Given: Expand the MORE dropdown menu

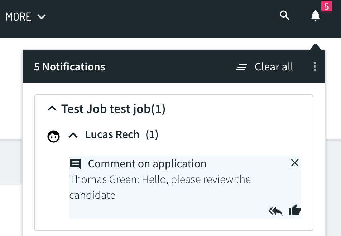Looking at the screenshot, I should pyautogui.click(x=42, y=17).
